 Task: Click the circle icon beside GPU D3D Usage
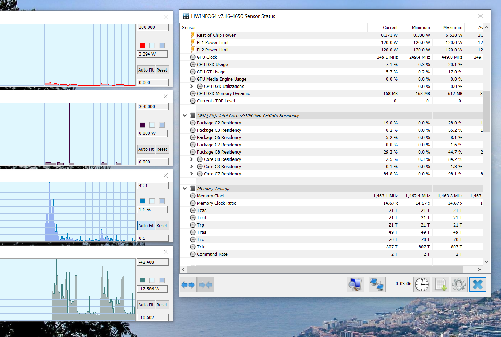193,64
